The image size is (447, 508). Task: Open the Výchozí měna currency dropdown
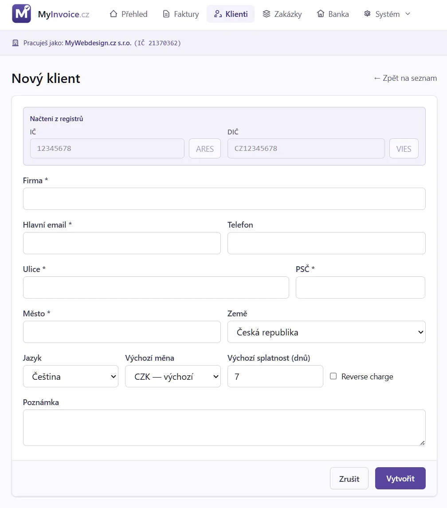(x=173, y=377)
